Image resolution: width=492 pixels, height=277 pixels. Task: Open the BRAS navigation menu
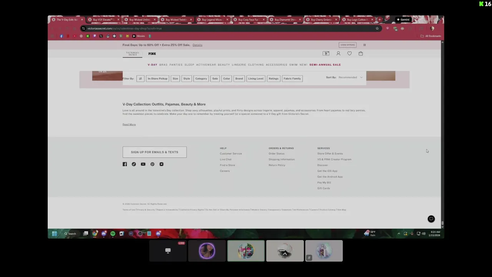click(163, 65)
